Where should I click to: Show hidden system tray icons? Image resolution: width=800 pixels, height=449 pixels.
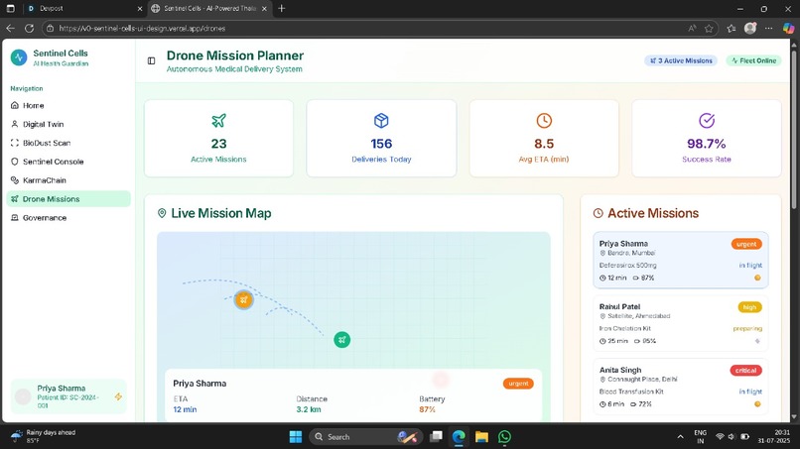point(680,437)
